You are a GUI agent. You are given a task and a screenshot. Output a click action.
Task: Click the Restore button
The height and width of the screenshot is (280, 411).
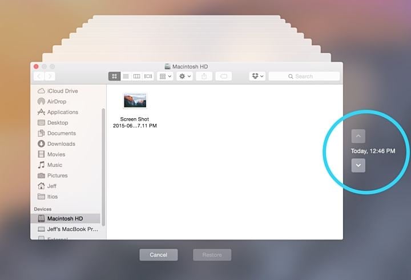point(212,255)
